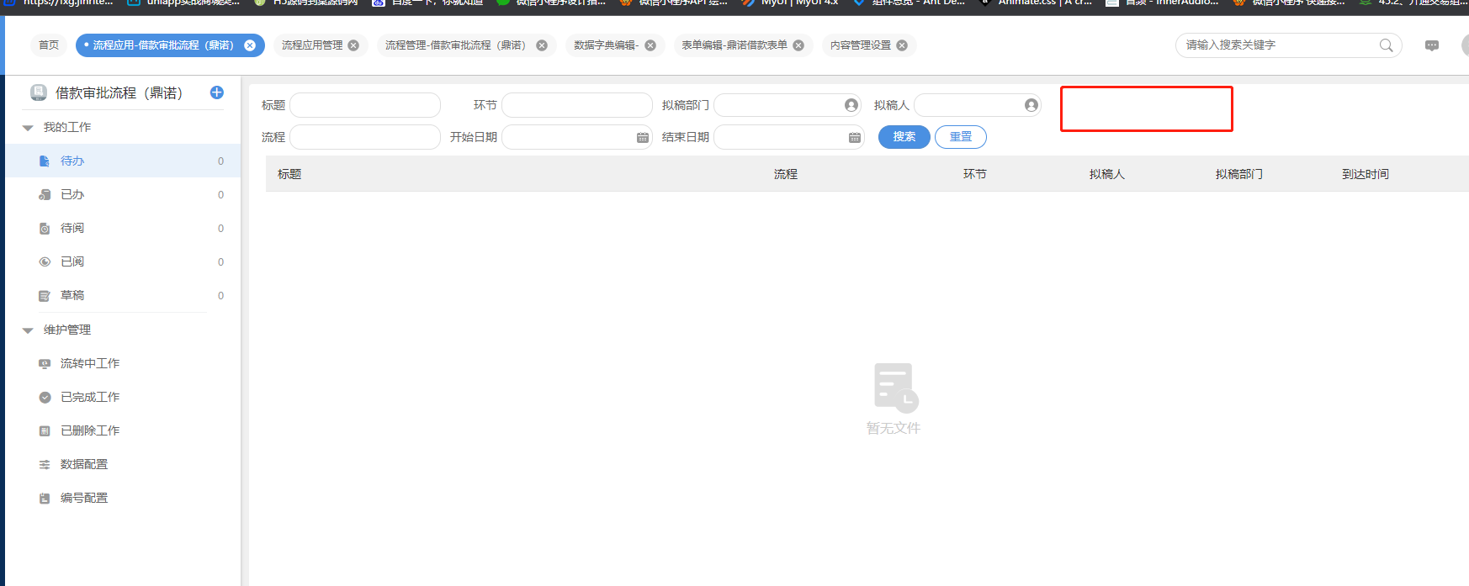
Task: Open calendar picker for 结束日期
Action: (854, 137)
